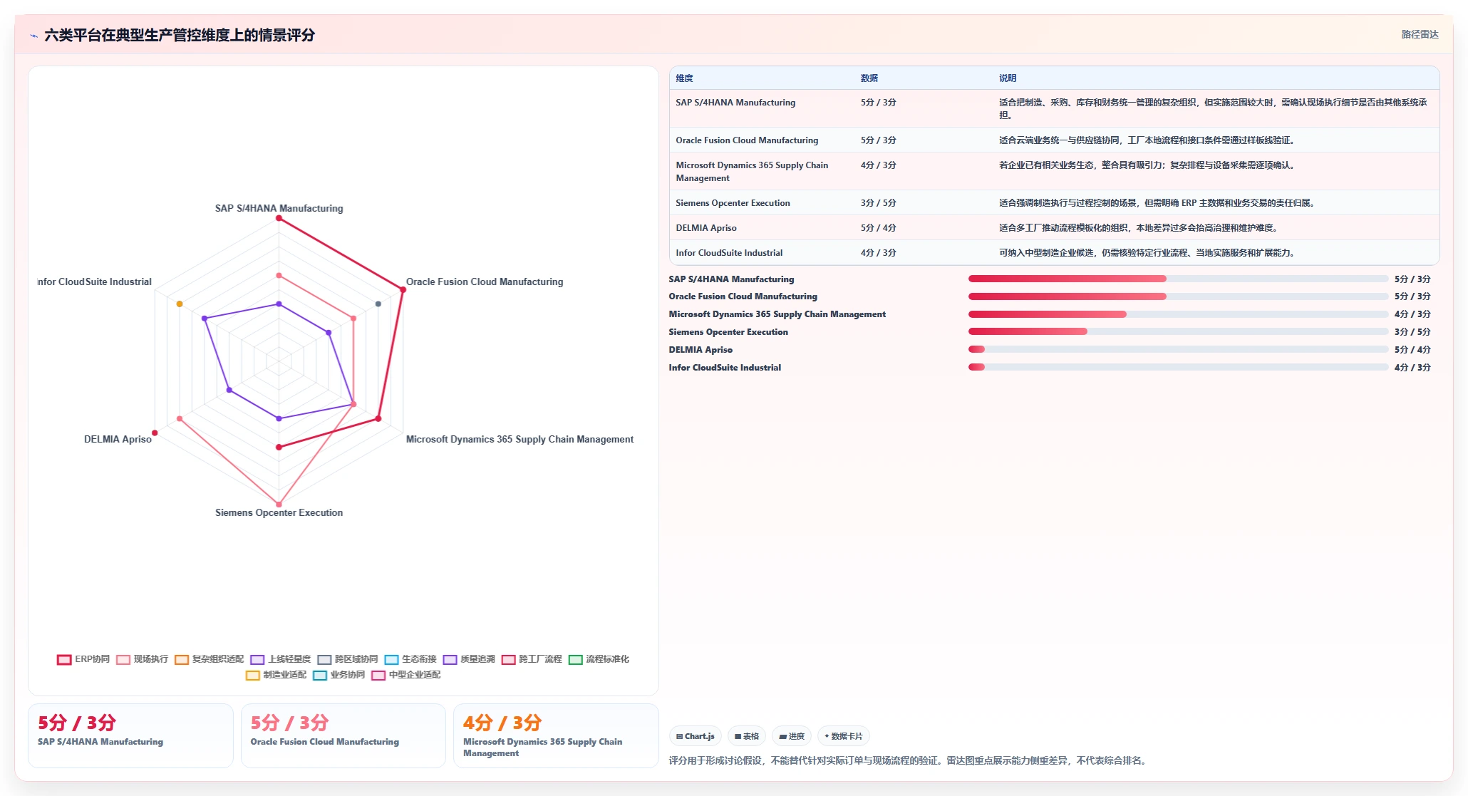
Task: Click the Siemens description mentioning ERP 主数据
Action: pyautogui.click(x=1158, y=203)
